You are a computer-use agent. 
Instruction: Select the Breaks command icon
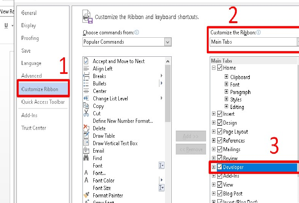point(86,76)
